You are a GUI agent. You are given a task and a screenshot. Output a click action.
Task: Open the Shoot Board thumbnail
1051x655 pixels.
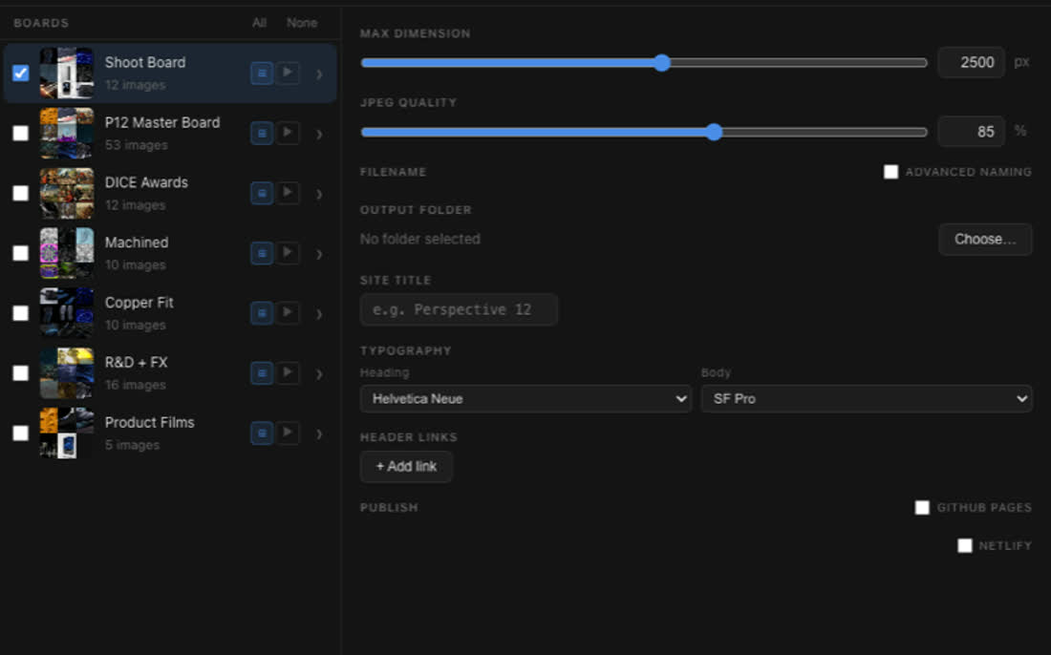pos(66,73)
